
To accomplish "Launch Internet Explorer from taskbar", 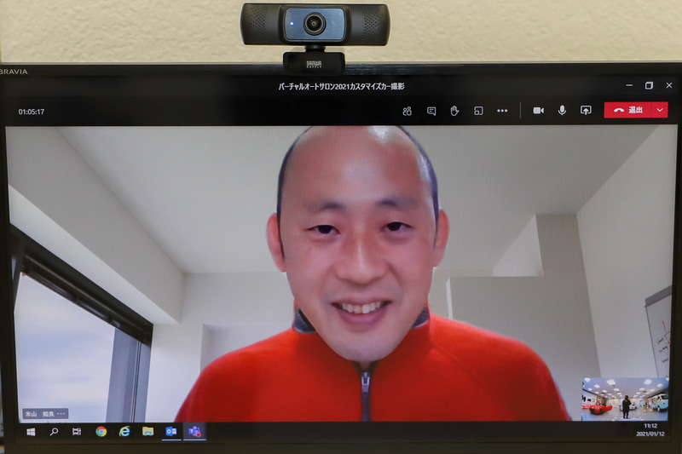I will (x=124, y=431).
